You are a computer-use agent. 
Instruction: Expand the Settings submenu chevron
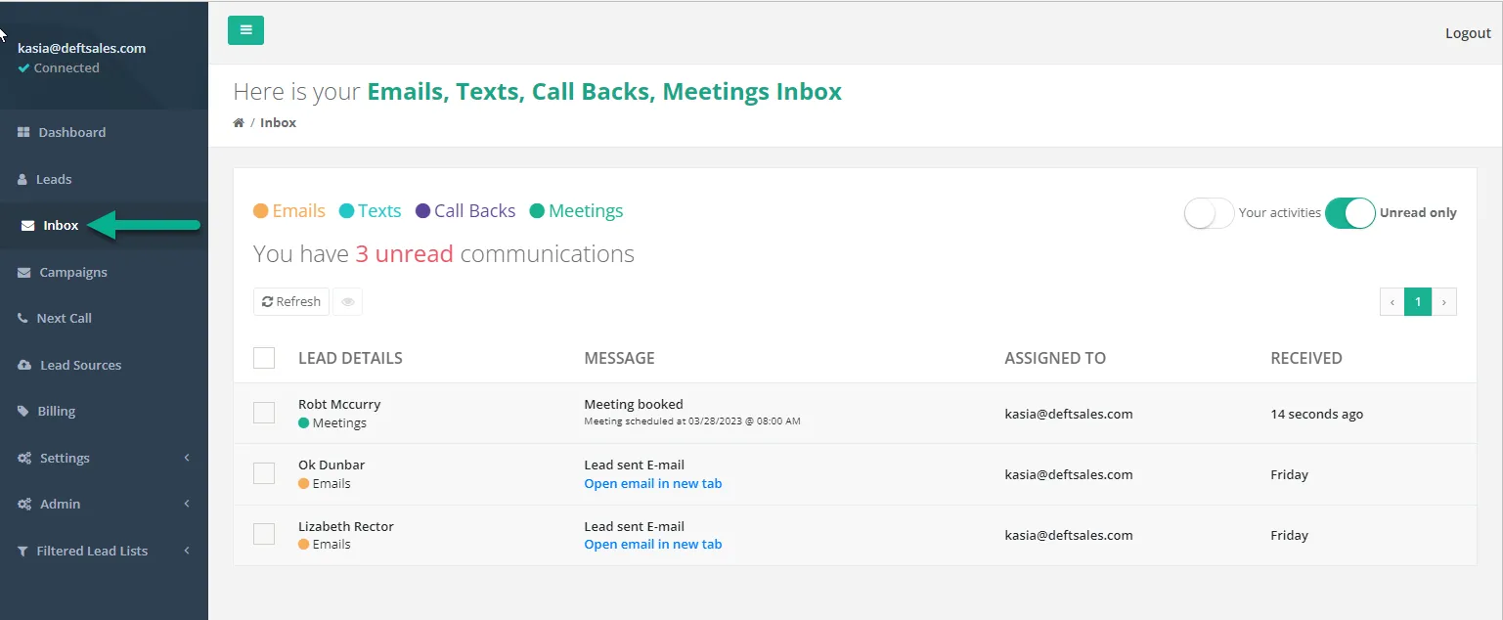click(187, 458)
